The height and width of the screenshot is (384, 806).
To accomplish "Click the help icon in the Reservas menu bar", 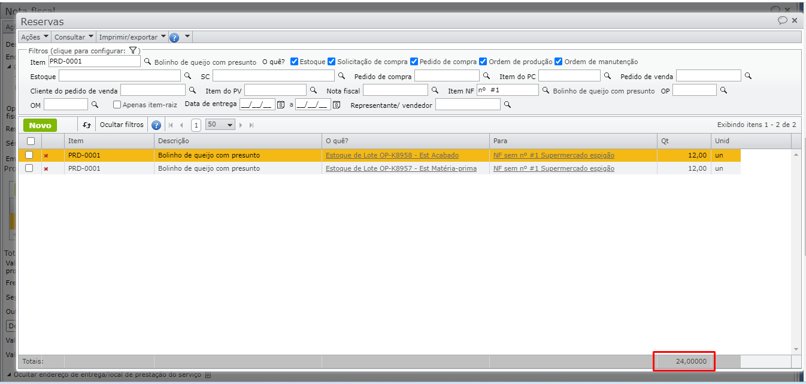I will pos(174,37).
